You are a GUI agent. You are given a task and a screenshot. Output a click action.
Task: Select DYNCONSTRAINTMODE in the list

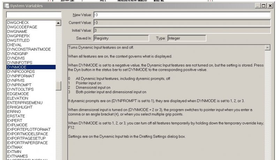click(29, 49)
